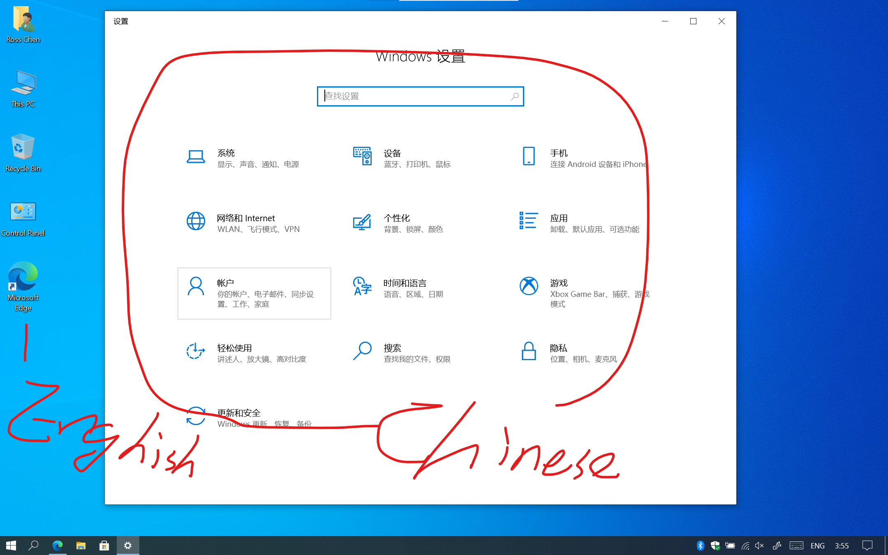Open the Time & Language (时间和语言) icon
Screen dimensions: 888x555
362,286
